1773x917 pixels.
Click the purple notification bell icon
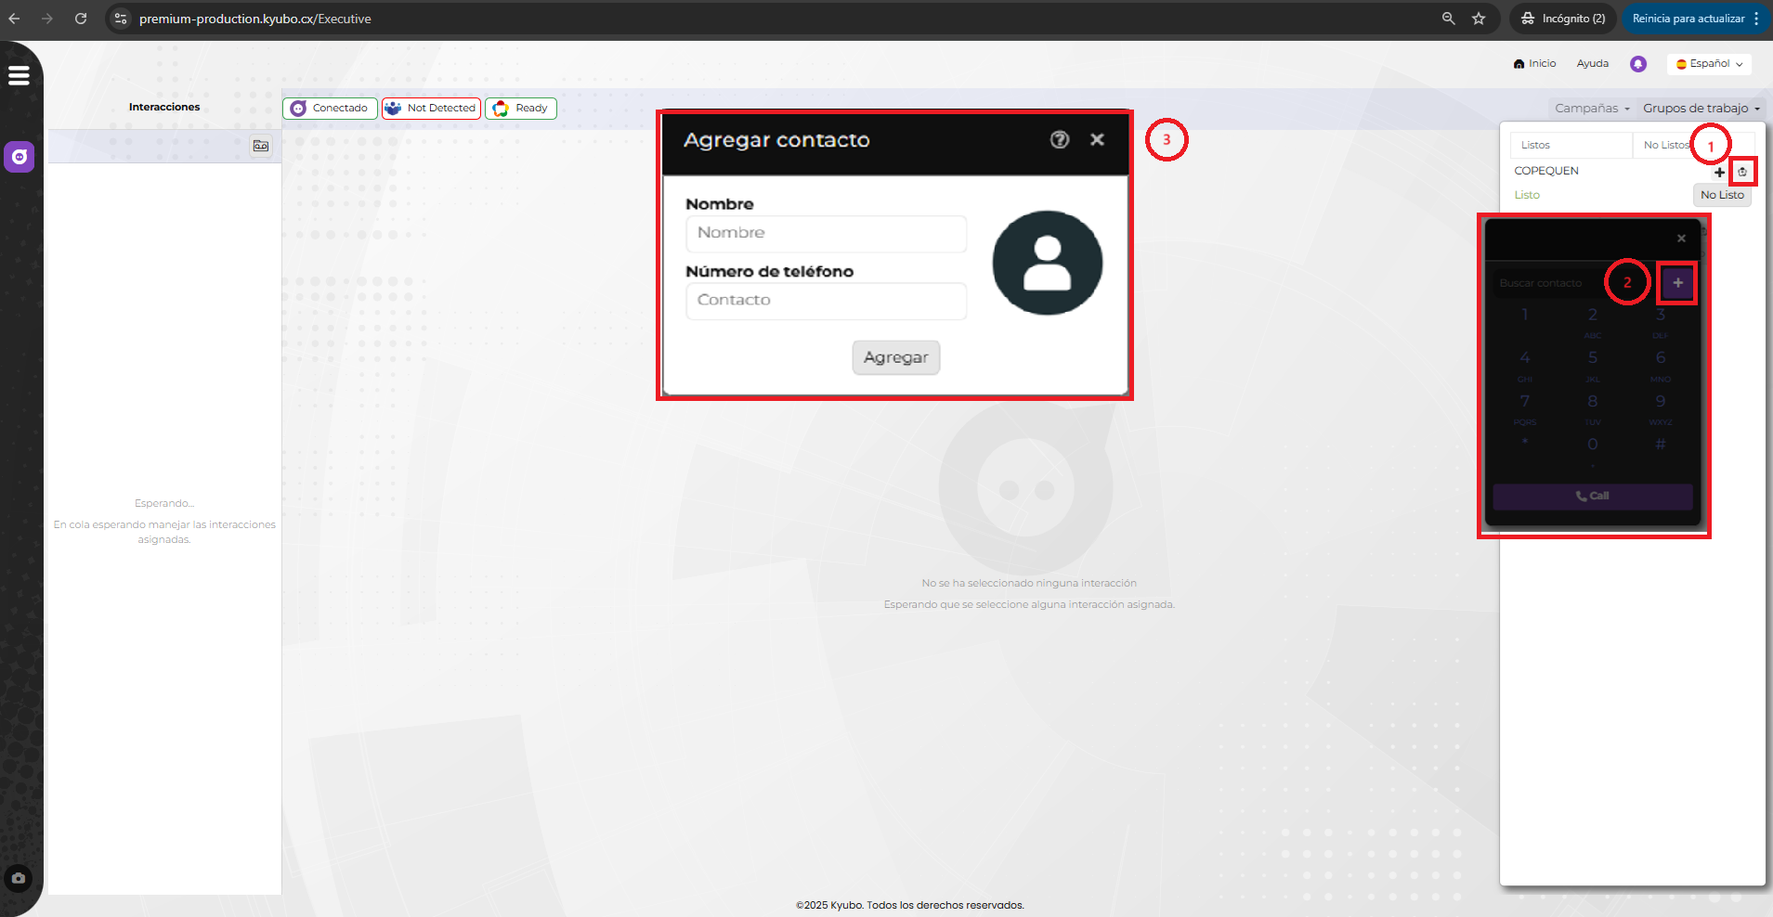click(1638, 64)
